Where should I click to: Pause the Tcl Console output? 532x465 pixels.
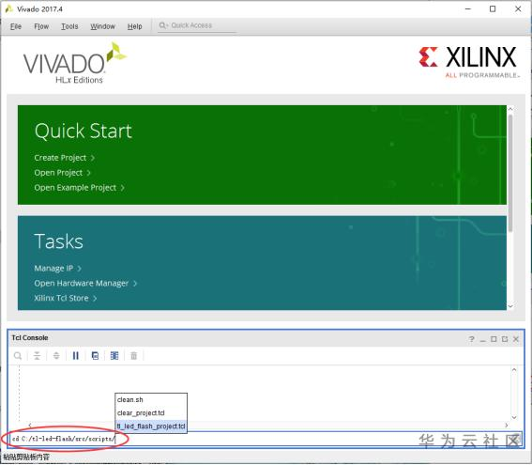point(76,356)
